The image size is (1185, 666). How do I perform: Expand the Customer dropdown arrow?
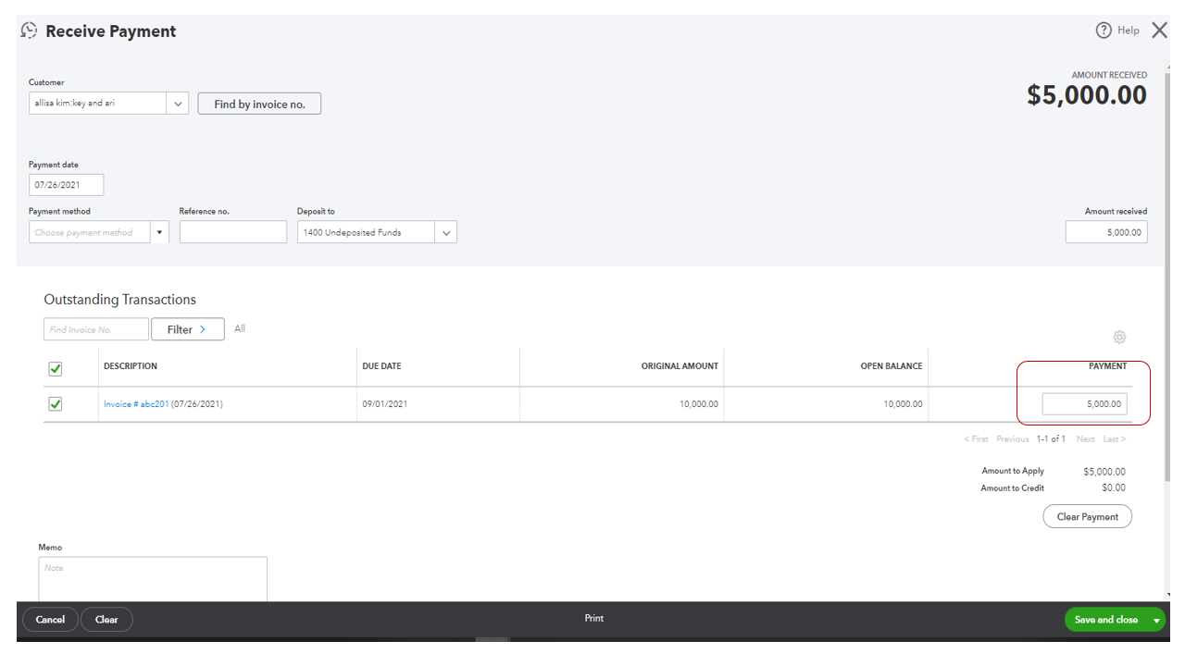[x=178, y=104]
